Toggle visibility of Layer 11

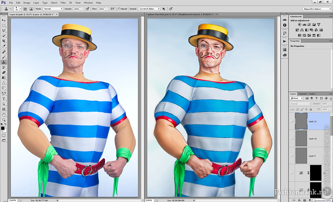292,121
